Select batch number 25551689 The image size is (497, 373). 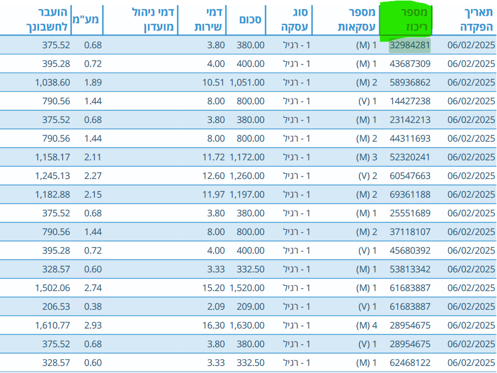[x=410, y=213]
